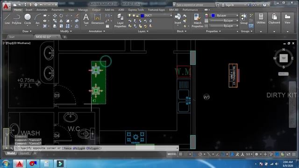
Task: Click the Array tool icon
Action: (x=68, y=26)
